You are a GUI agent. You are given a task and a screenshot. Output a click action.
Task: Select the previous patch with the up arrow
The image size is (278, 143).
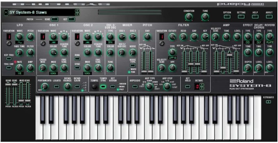tap(77, 11)
